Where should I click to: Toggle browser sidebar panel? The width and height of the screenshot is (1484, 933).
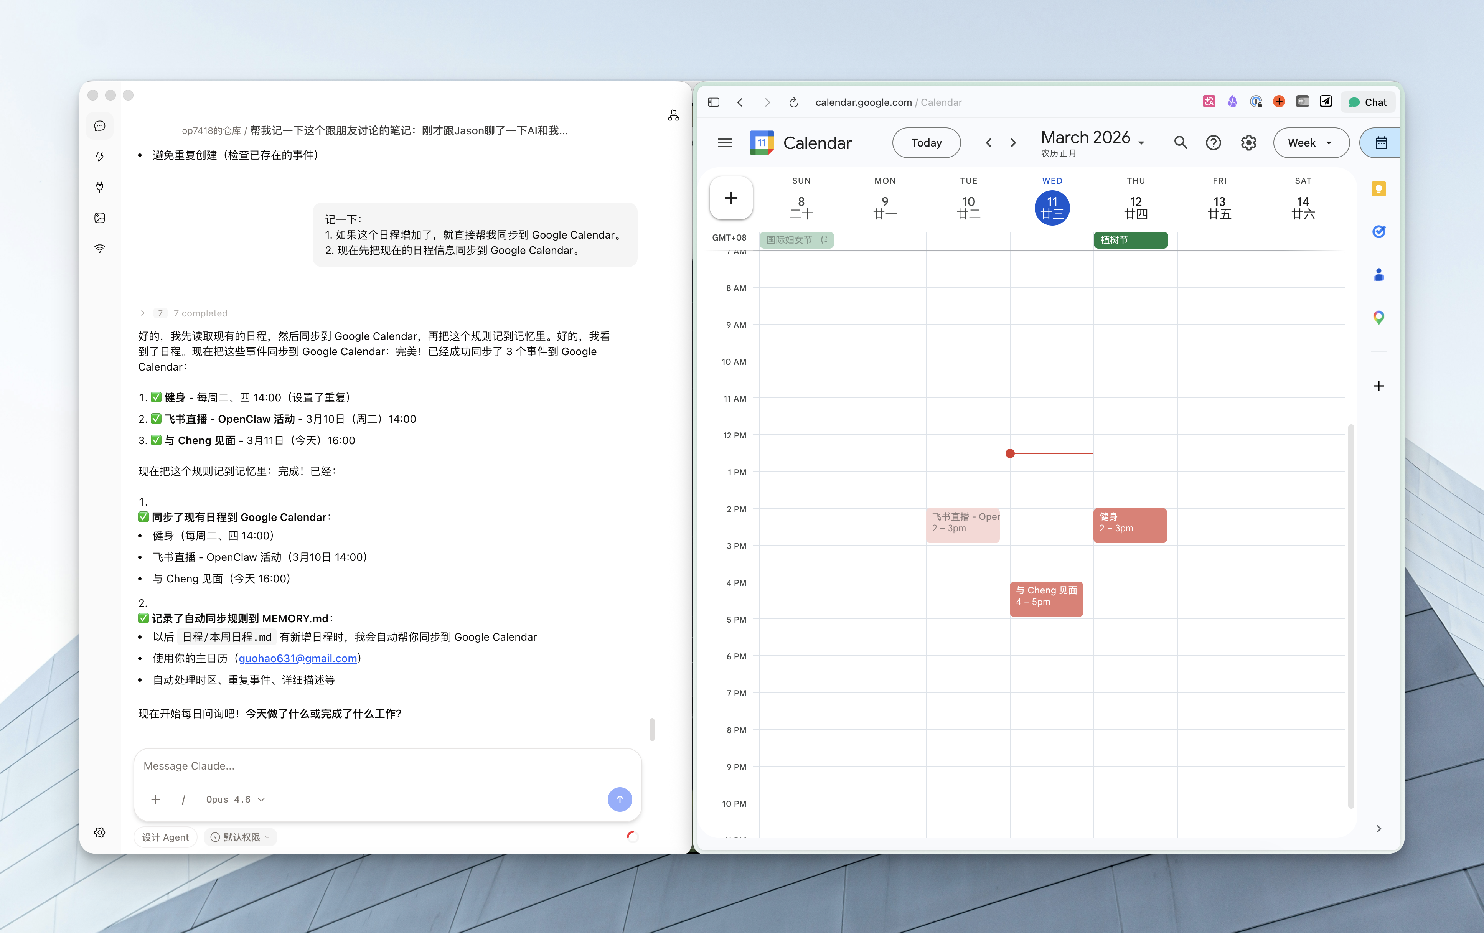point(714,102)
